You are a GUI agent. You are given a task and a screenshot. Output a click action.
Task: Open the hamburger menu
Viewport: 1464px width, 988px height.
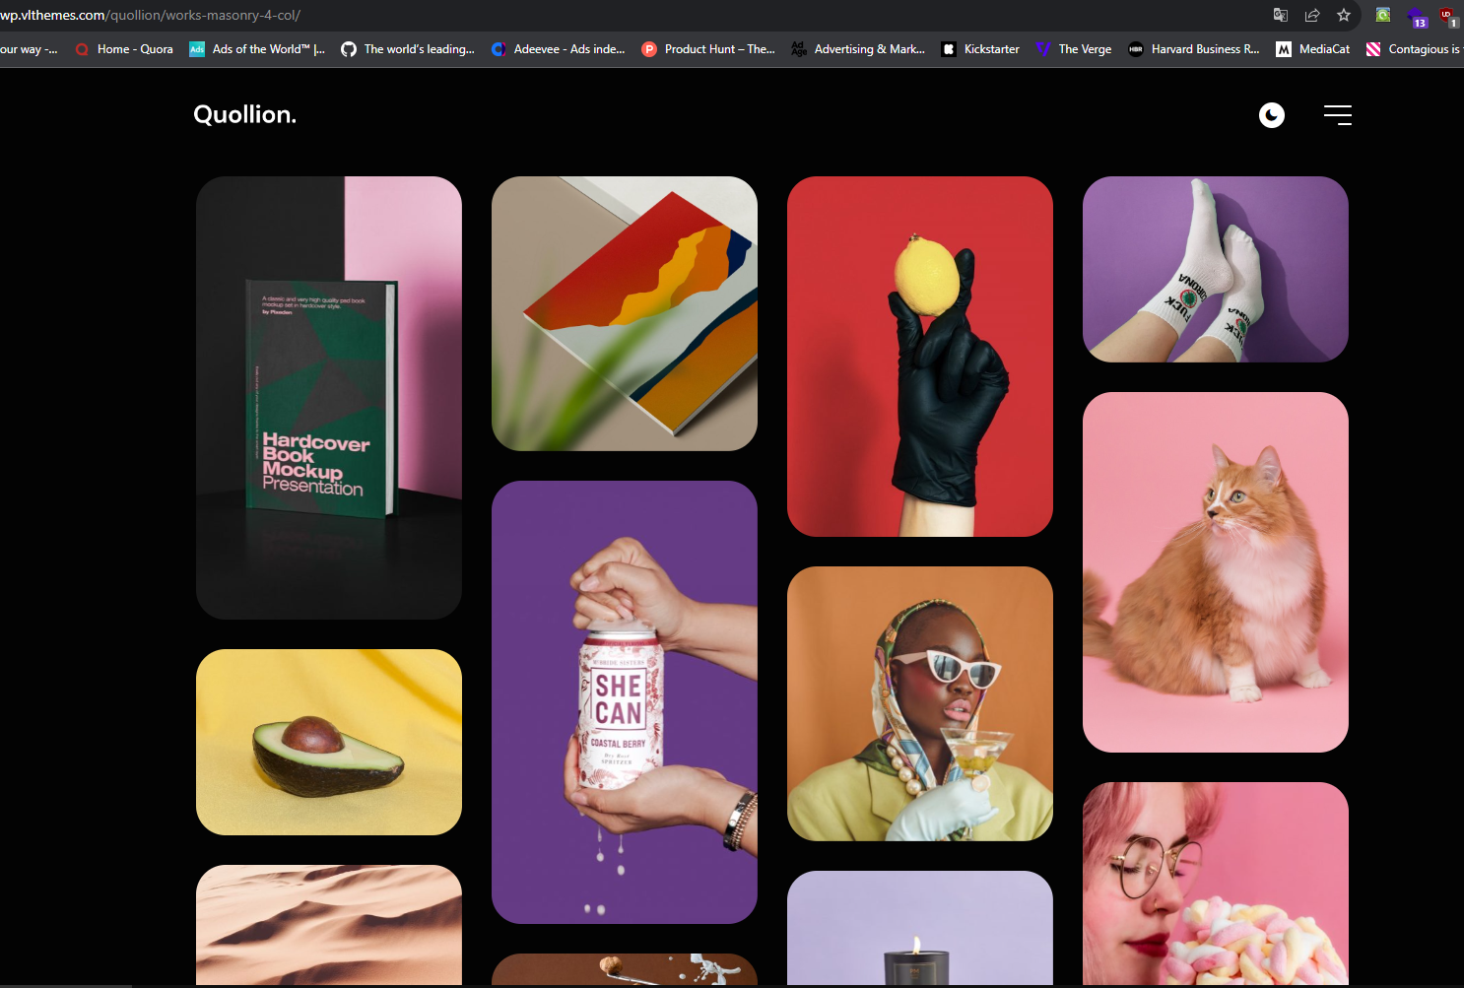pos(1338,115)
